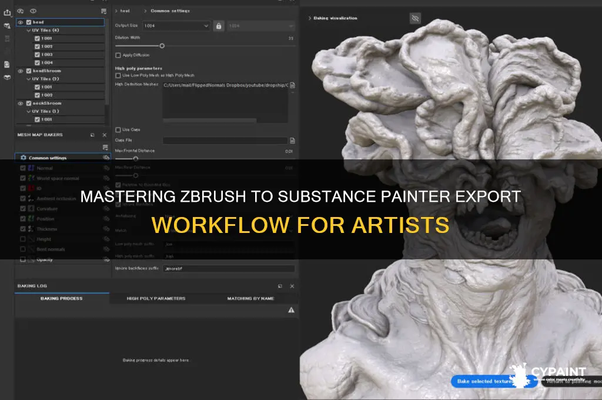Toggle the output size lock icon

(x=219, y=26)
